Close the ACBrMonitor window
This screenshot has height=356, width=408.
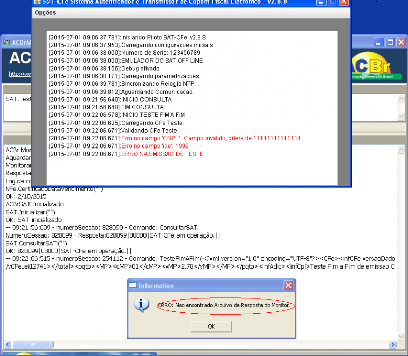[401, 42]
